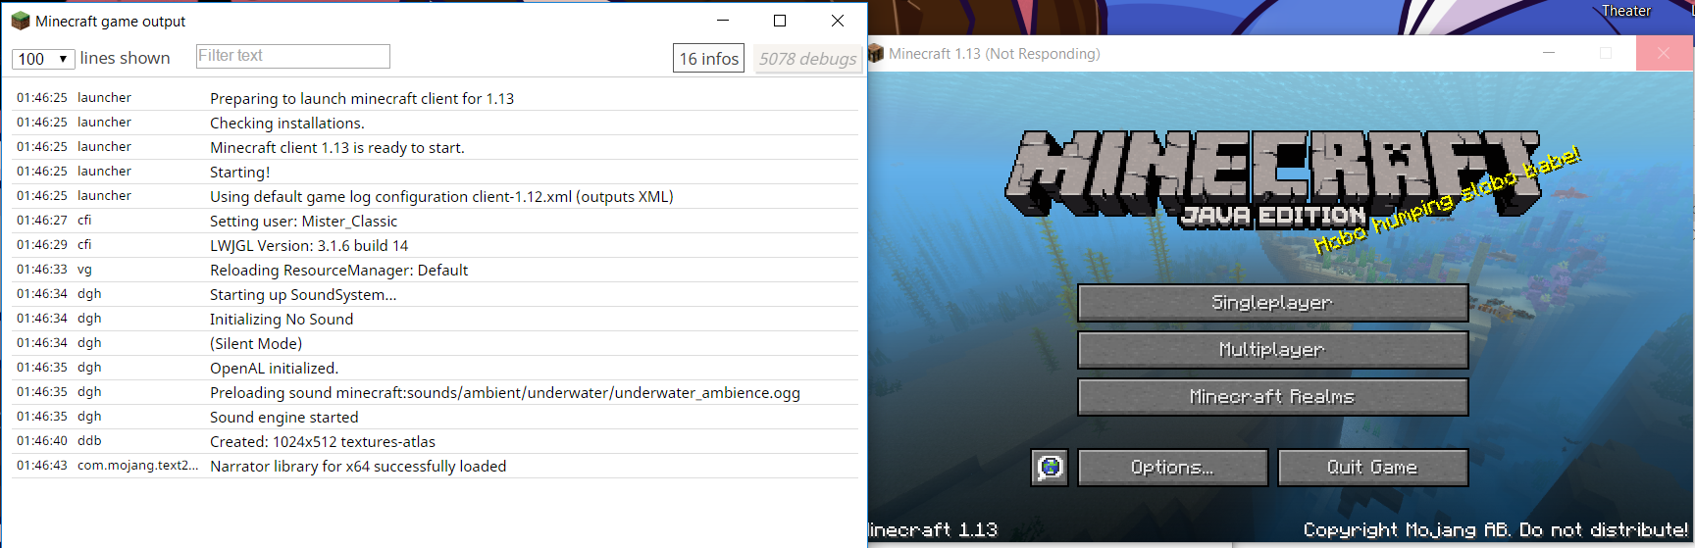Select log line 'Narrator library for x64 successfully loaded'
Screen dimensions: 1695x548
coord(435,466)
